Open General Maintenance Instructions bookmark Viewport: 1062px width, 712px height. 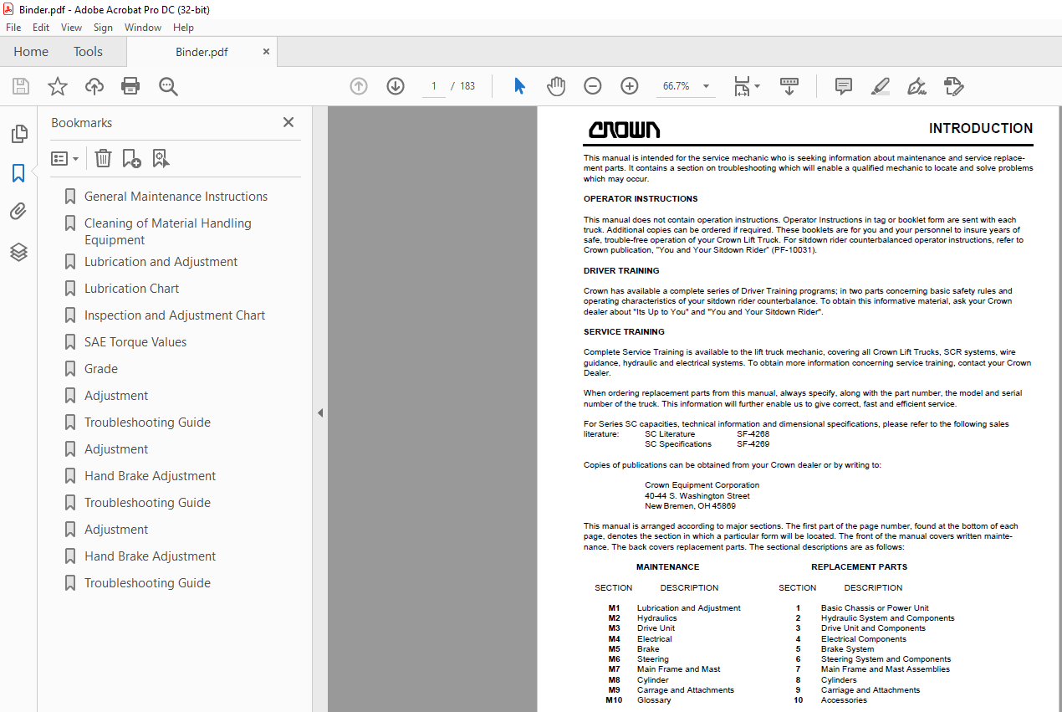[x=176, y=197]
